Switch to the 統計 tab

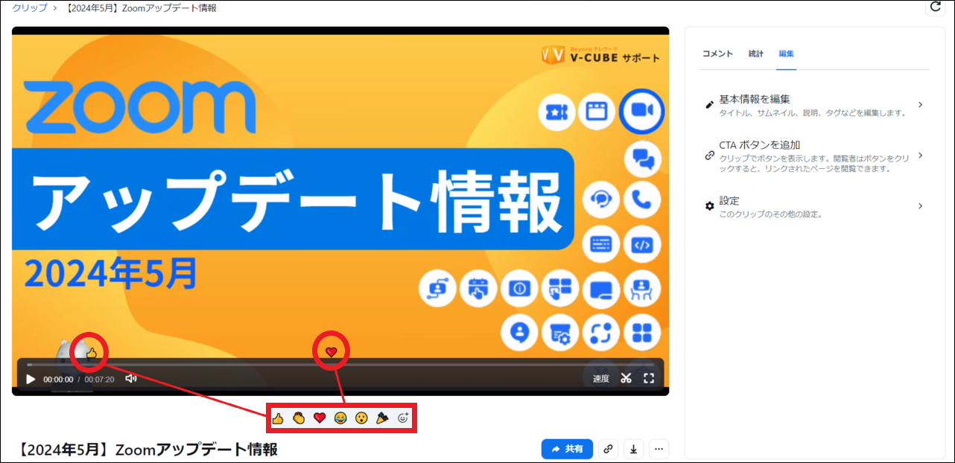(x=756, y=54)
